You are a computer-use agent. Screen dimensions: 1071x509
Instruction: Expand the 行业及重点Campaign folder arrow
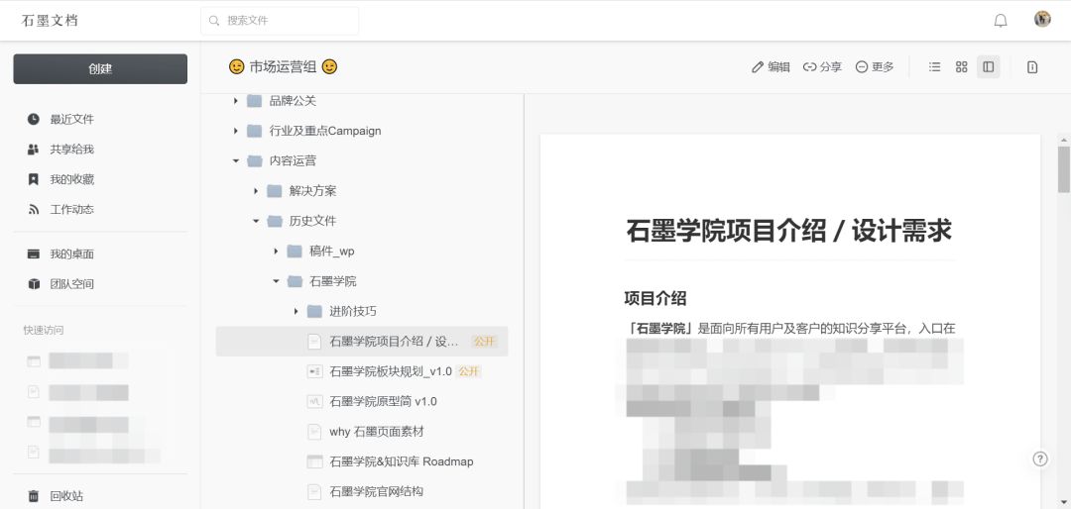236,131
